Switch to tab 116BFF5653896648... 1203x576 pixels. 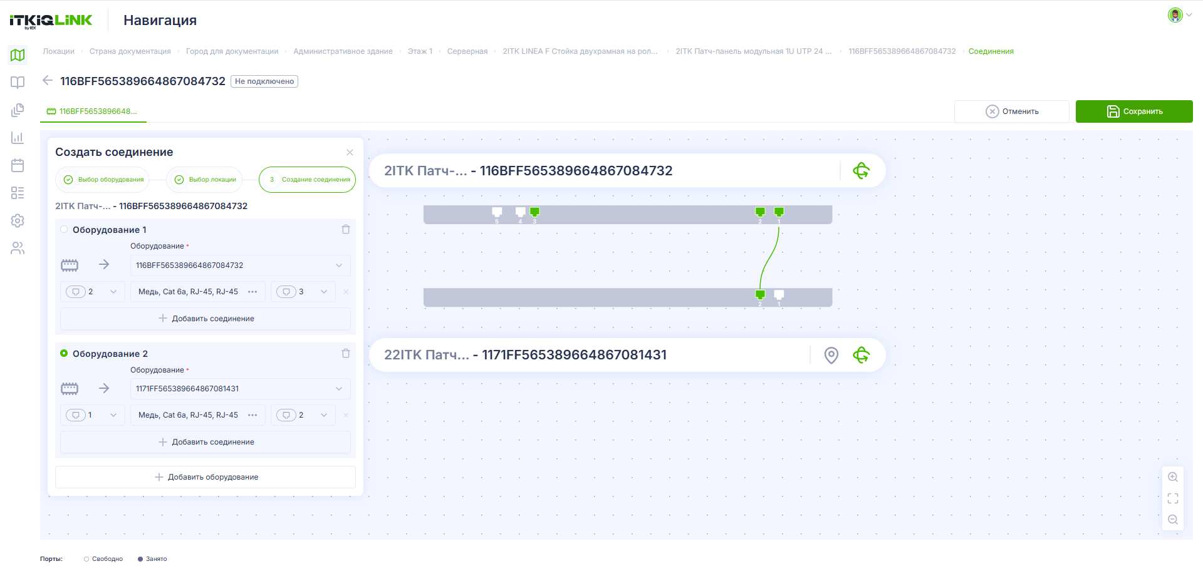93,111
